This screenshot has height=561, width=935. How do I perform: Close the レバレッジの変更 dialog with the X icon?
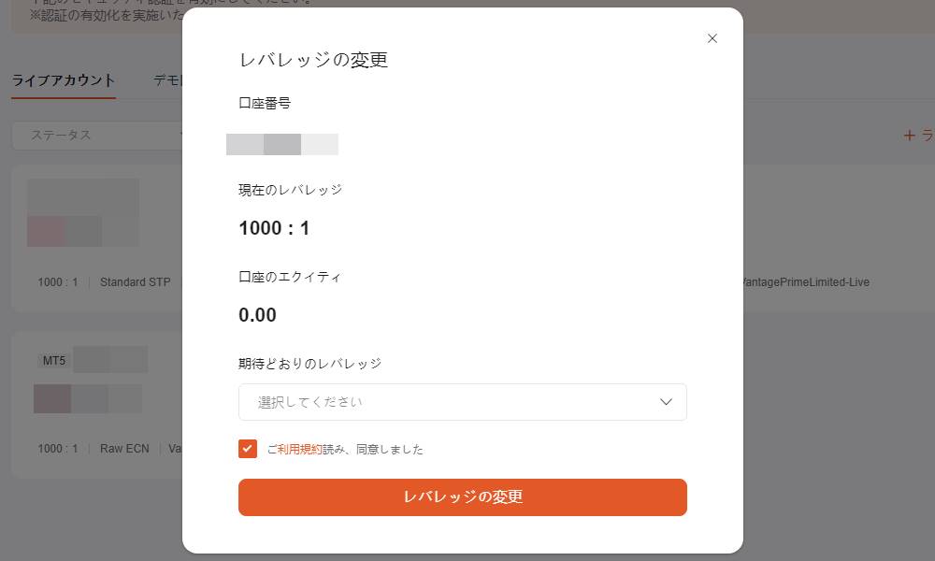pyautogui.click(x=712, y=38)
